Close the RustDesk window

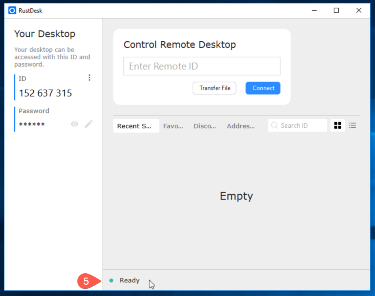point(359,11)
